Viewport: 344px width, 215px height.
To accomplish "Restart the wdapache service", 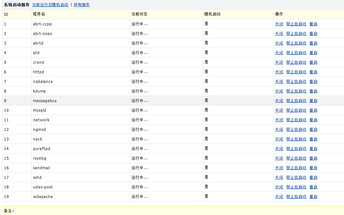I will (x=313, y=196).
